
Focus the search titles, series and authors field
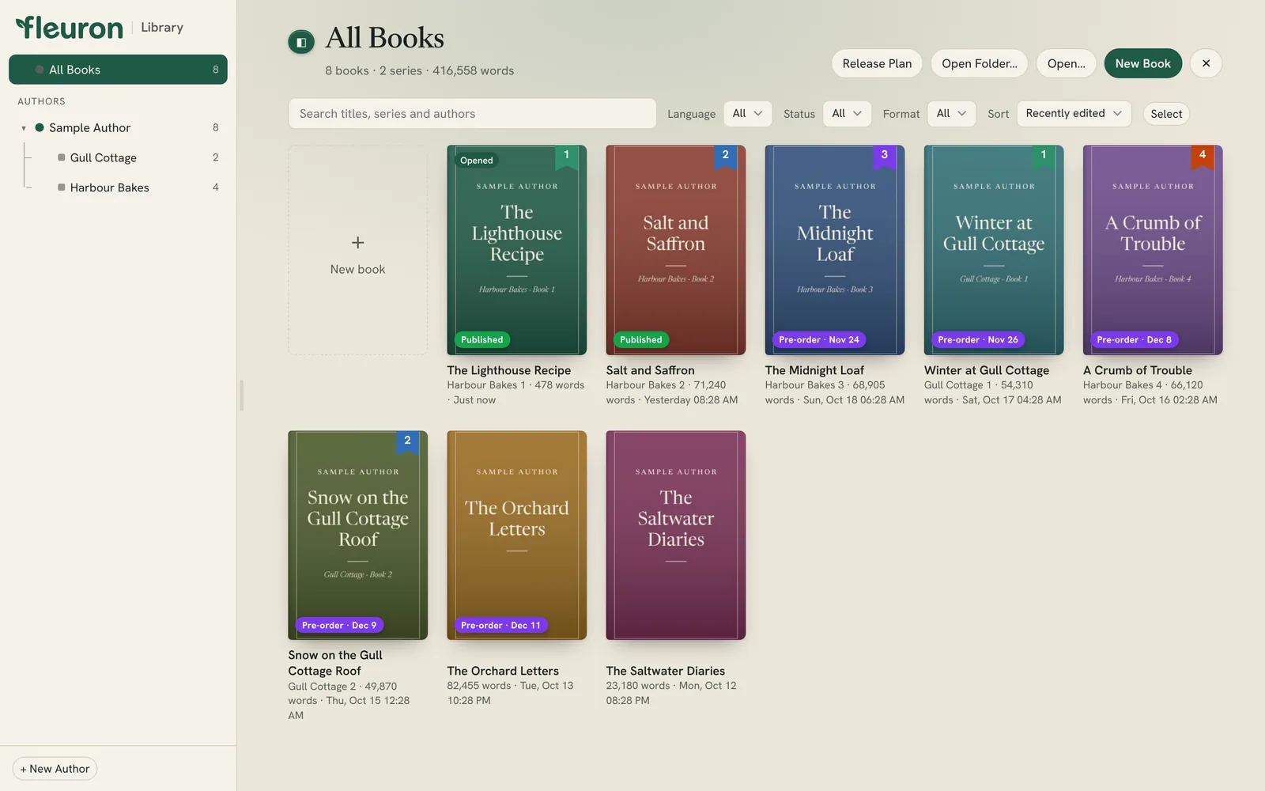(x=472, y=113)
